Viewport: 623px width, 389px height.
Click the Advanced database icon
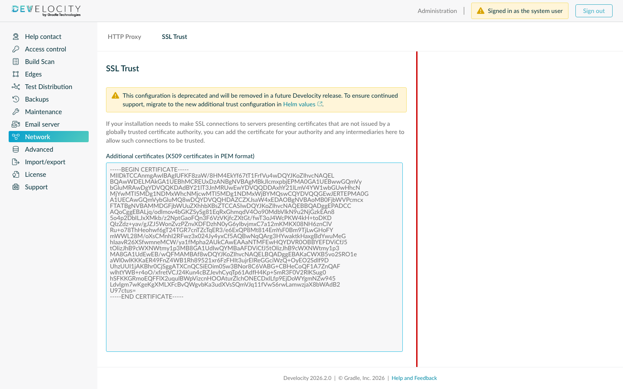click(16, 150)
